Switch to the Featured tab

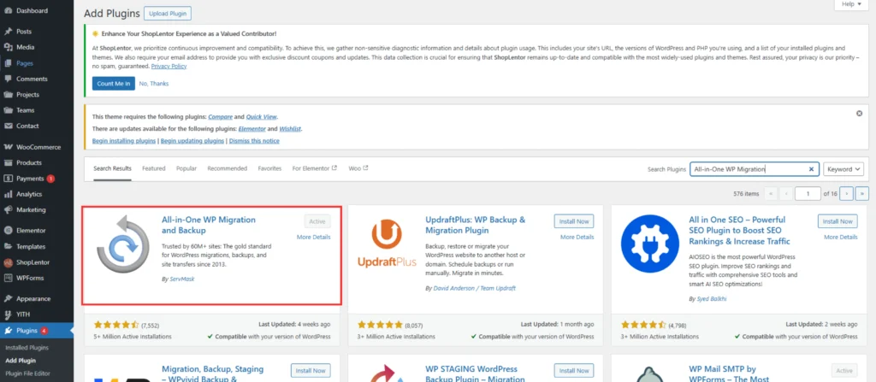[x=154, y=168]
